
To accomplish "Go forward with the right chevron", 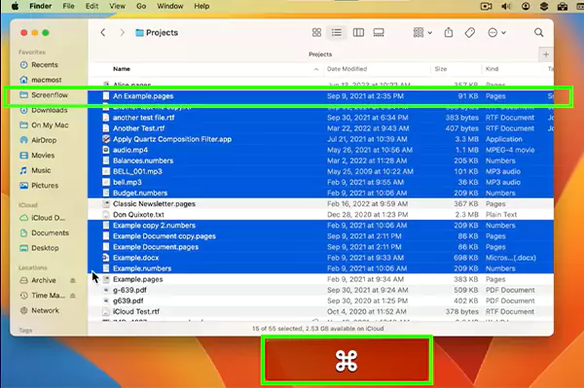I will (x=123, y=33).
